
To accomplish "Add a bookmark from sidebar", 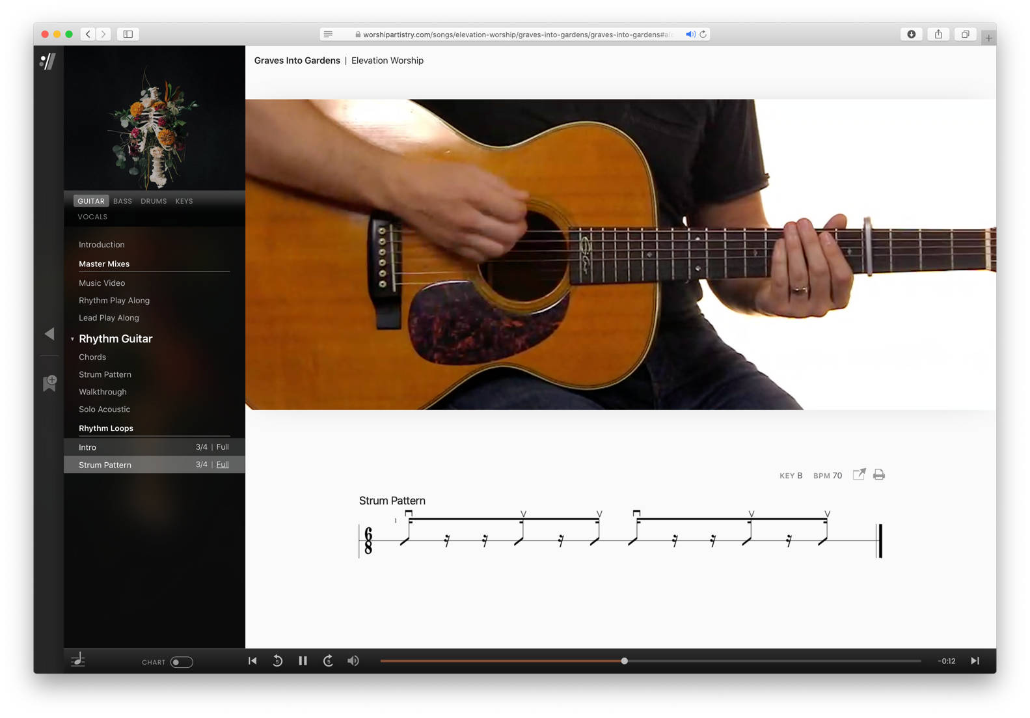I will coord(49,383).
